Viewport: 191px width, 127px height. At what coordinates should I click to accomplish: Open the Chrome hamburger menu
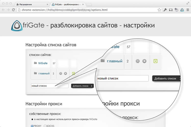click(188, 10)
